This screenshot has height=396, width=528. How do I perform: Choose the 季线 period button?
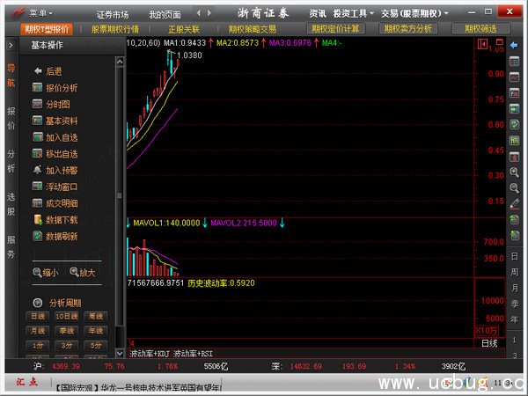[67, 331]
